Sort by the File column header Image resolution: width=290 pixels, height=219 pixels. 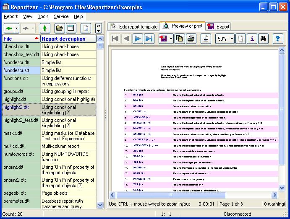pyautogui.click(x=21, y=39)
